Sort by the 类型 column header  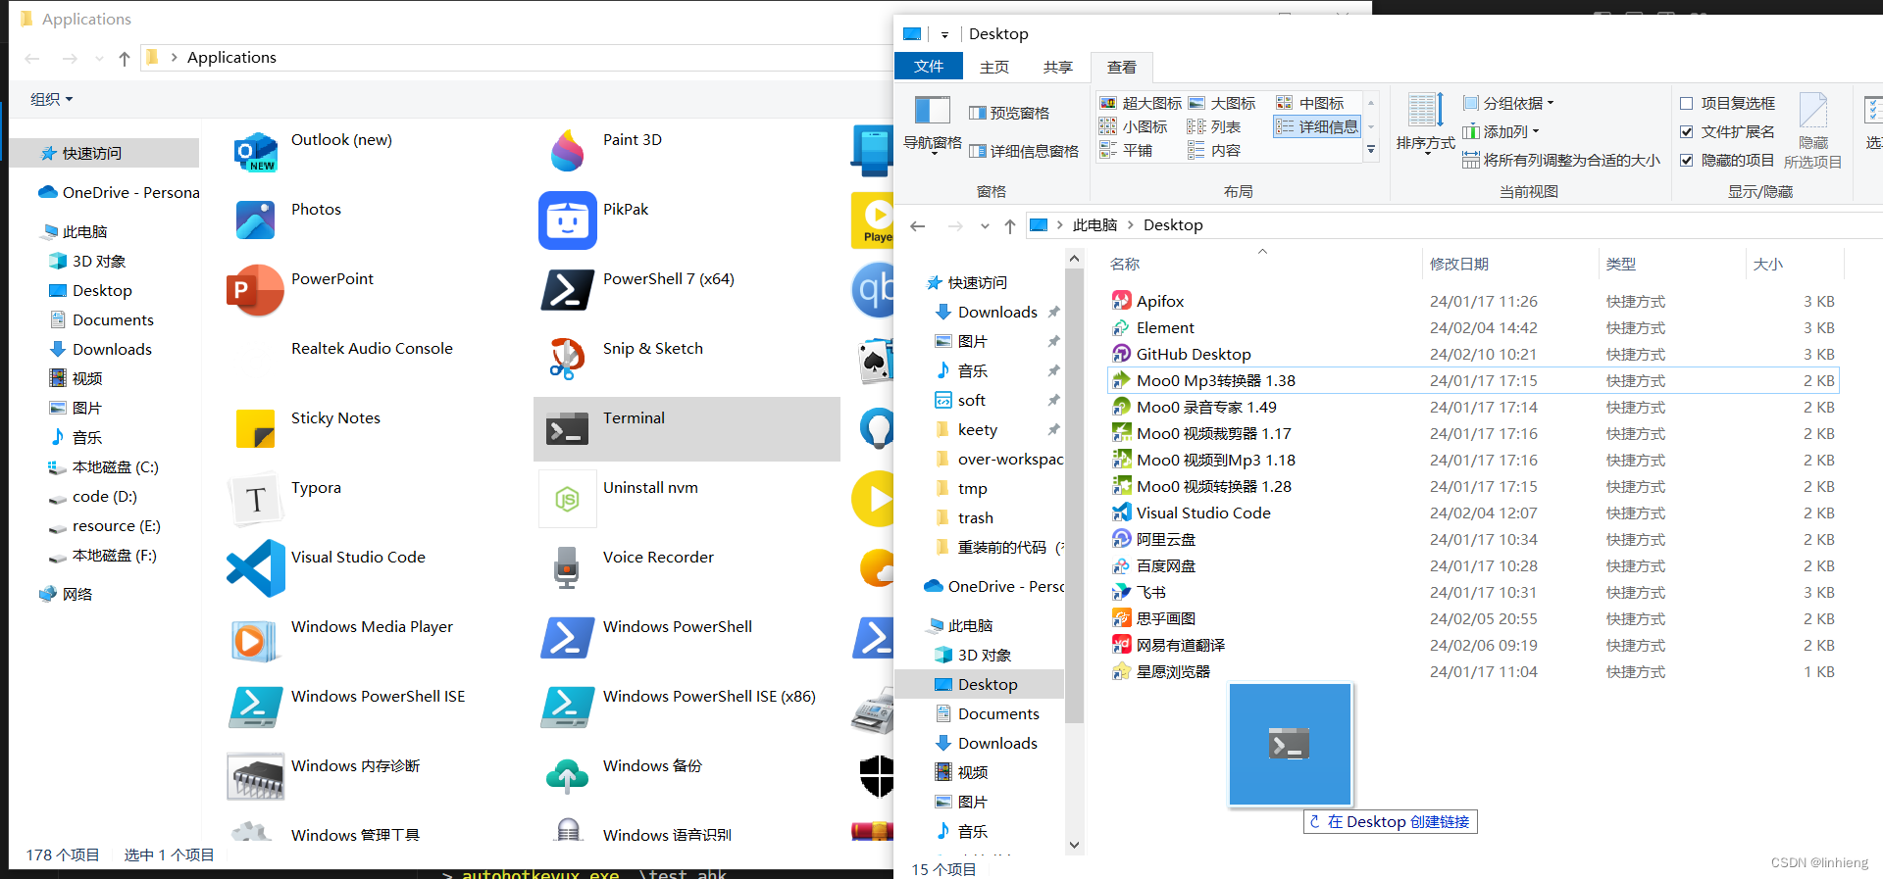point(1671,264)
